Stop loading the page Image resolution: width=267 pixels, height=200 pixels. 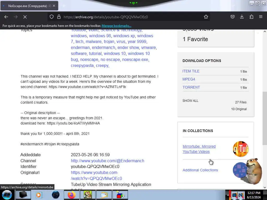(25, 17)
